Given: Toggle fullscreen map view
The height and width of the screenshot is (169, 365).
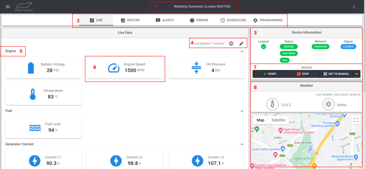Looking at the screenshot, I should 355,120.
